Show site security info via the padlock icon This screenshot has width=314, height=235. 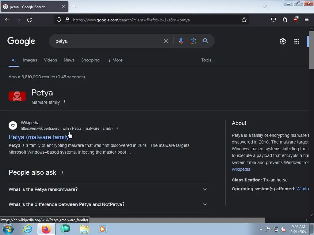pyautogui.click(x=67, y=20)
